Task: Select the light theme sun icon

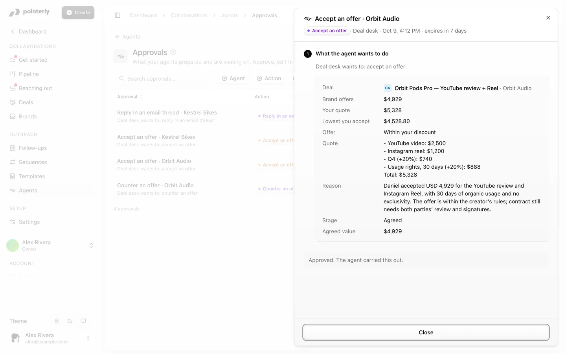Action: point(57,321)
